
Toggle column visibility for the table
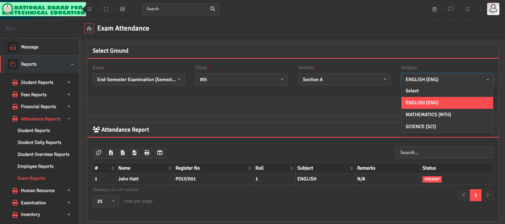pos(160,153)
